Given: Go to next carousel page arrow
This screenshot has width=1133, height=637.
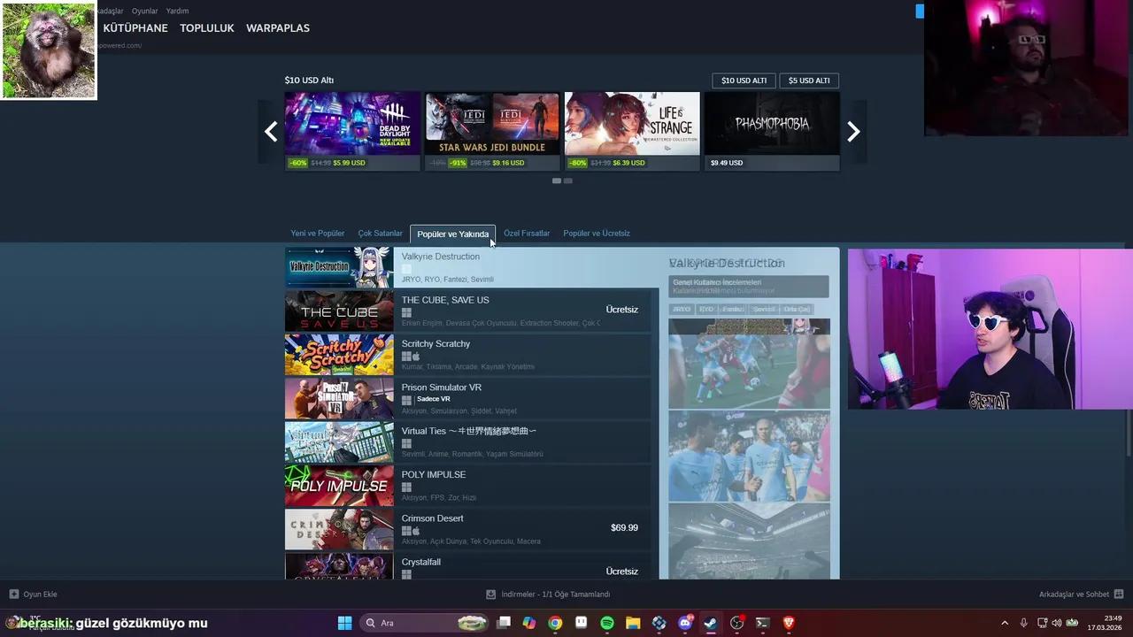Looking at the screenshot, I should pyautogui.click(x=853, y=132).
